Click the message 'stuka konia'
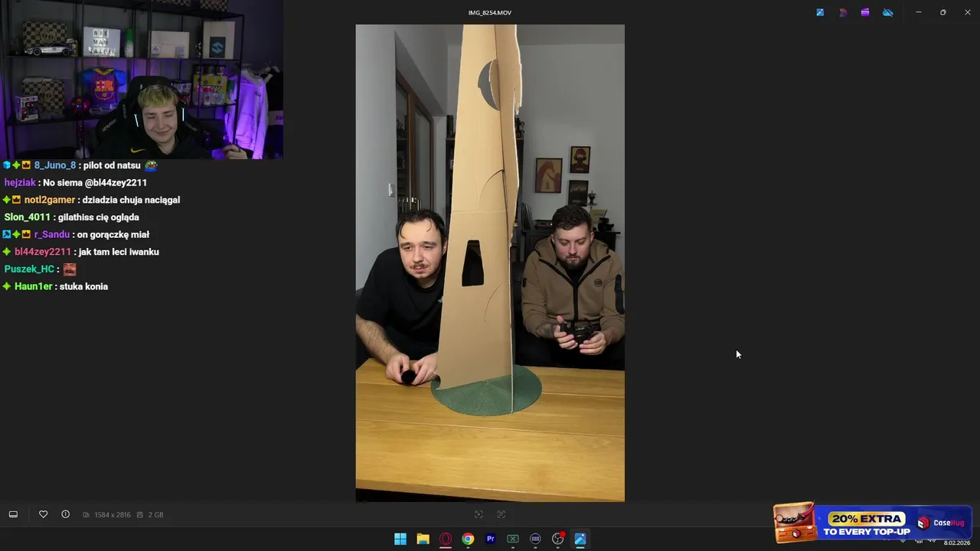 (83, 286)
